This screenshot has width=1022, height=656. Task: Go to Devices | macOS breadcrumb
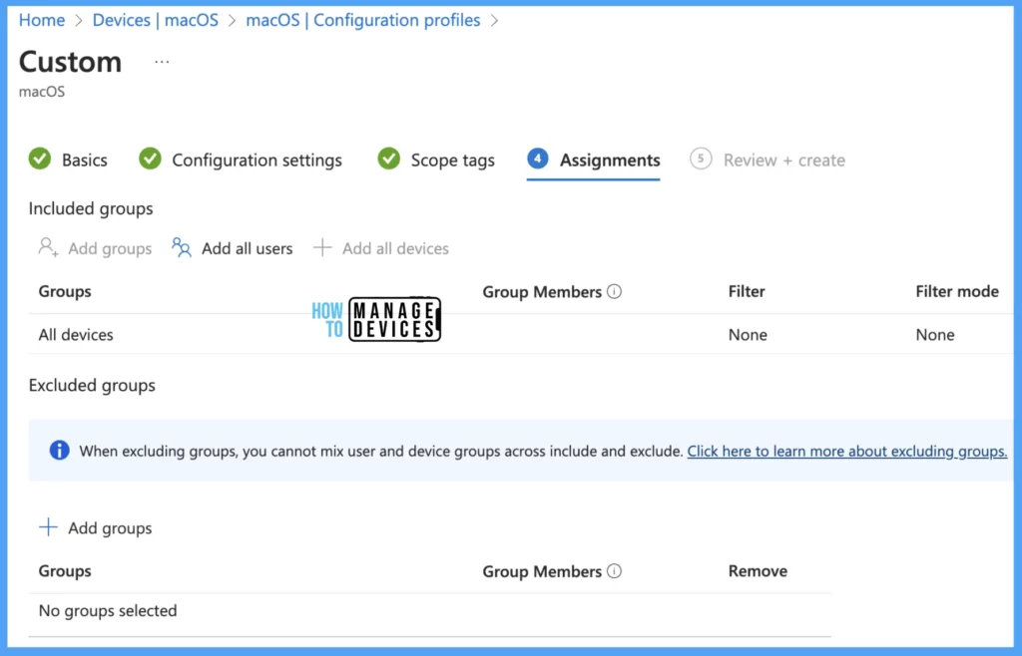pyautogui.click(x=155, y=20)
